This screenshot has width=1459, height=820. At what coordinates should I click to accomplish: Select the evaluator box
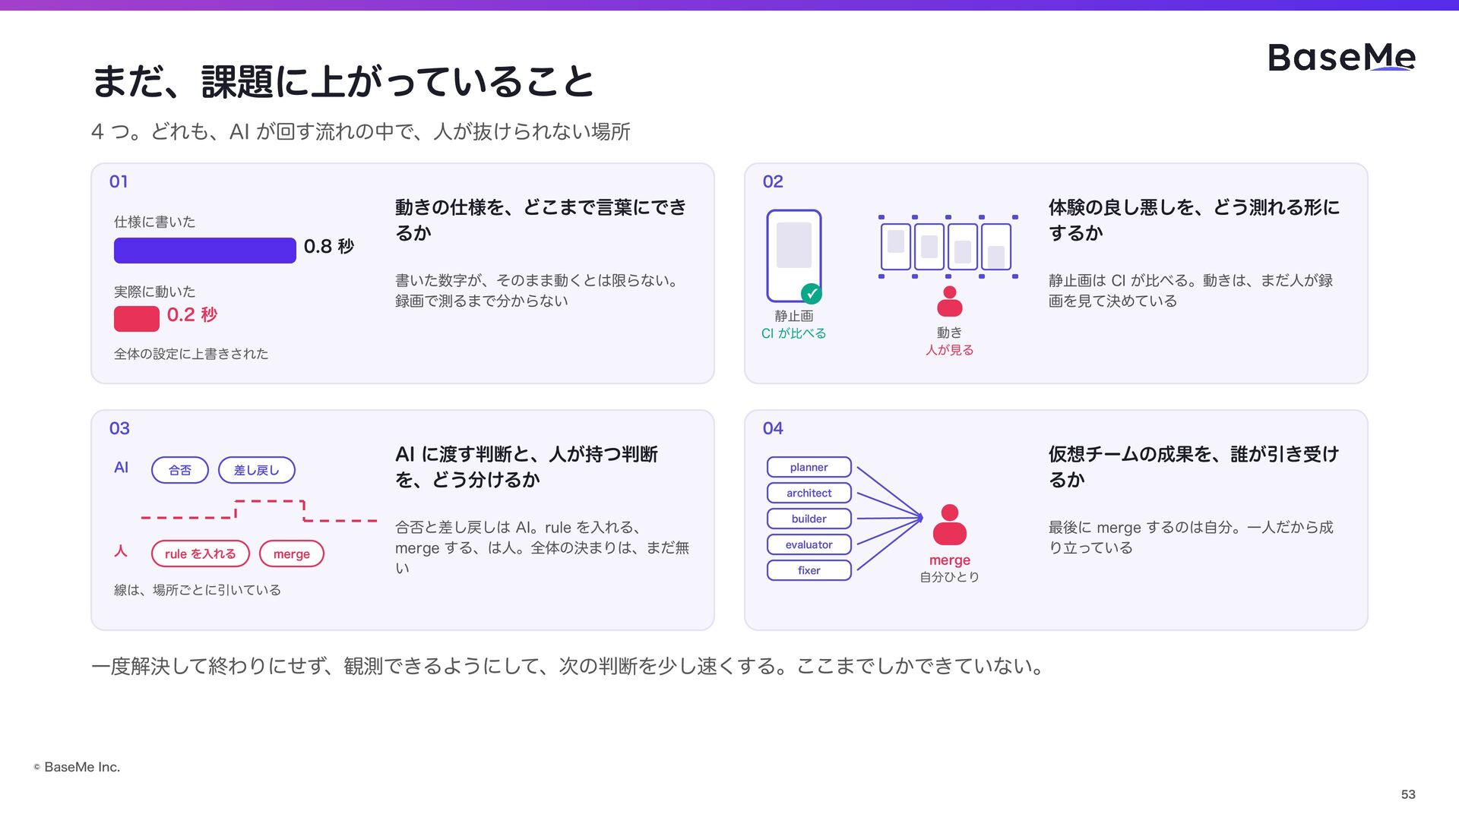pos(809,544)
